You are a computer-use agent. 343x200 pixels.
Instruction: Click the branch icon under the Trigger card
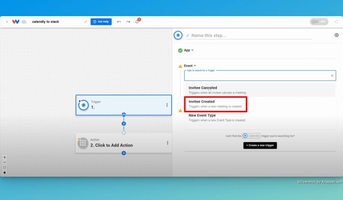124,115
